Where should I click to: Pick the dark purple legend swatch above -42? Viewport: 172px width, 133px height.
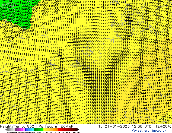click(x=16, y=129)
